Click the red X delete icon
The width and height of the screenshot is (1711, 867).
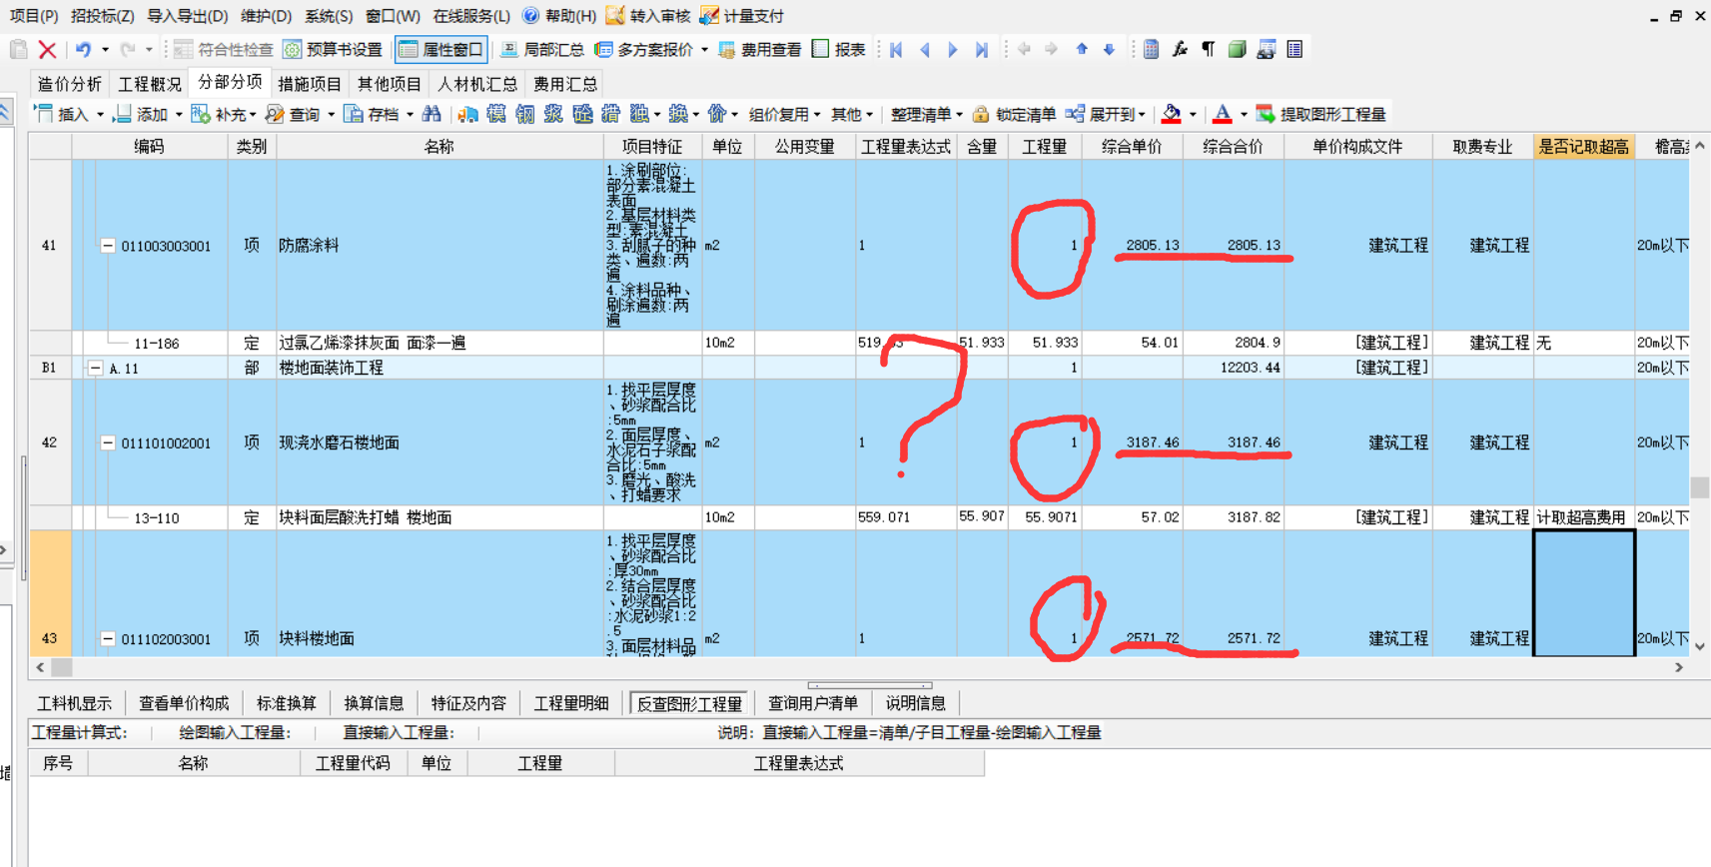pyautogui.click(x=47, y=49)
